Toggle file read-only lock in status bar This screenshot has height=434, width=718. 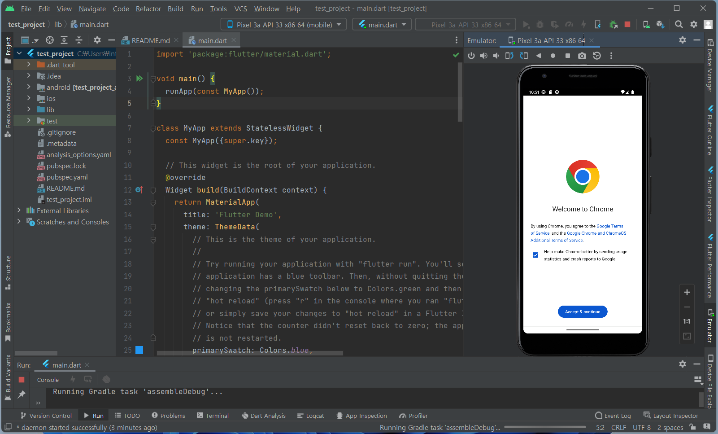click(x=693, y=427)
